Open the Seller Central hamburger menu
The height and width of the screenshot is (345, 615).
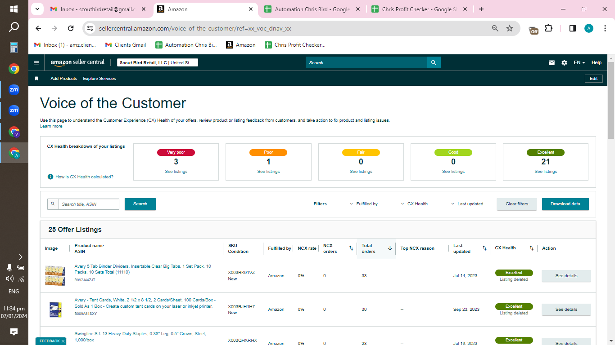(x=36, y=63)
